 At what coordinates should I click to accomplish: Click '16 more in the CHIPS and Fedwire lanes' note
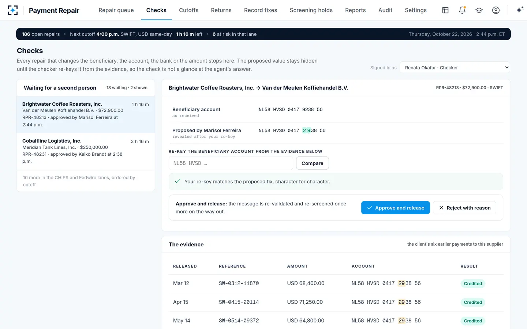pos(79,181)
